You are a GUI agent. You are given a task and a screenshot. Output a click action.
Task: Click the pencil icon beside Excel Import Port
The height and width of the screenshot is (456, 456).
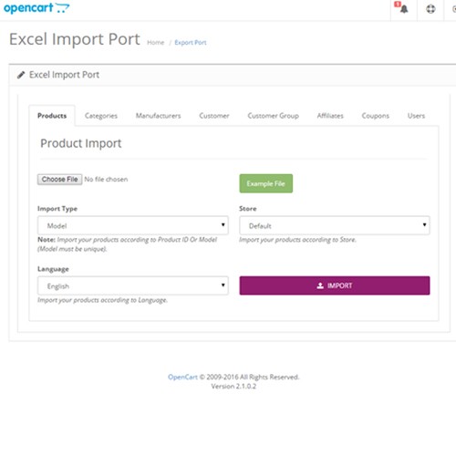(x=21, y=75)
